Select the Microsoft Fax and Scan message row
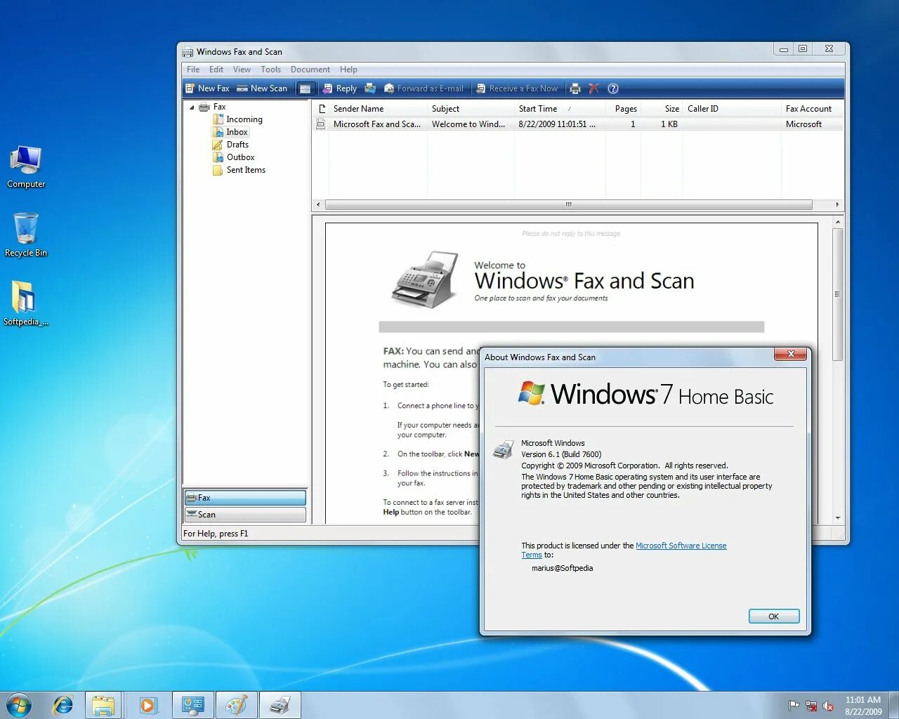The height and width of the screenshot is (719, 899). 578,124
